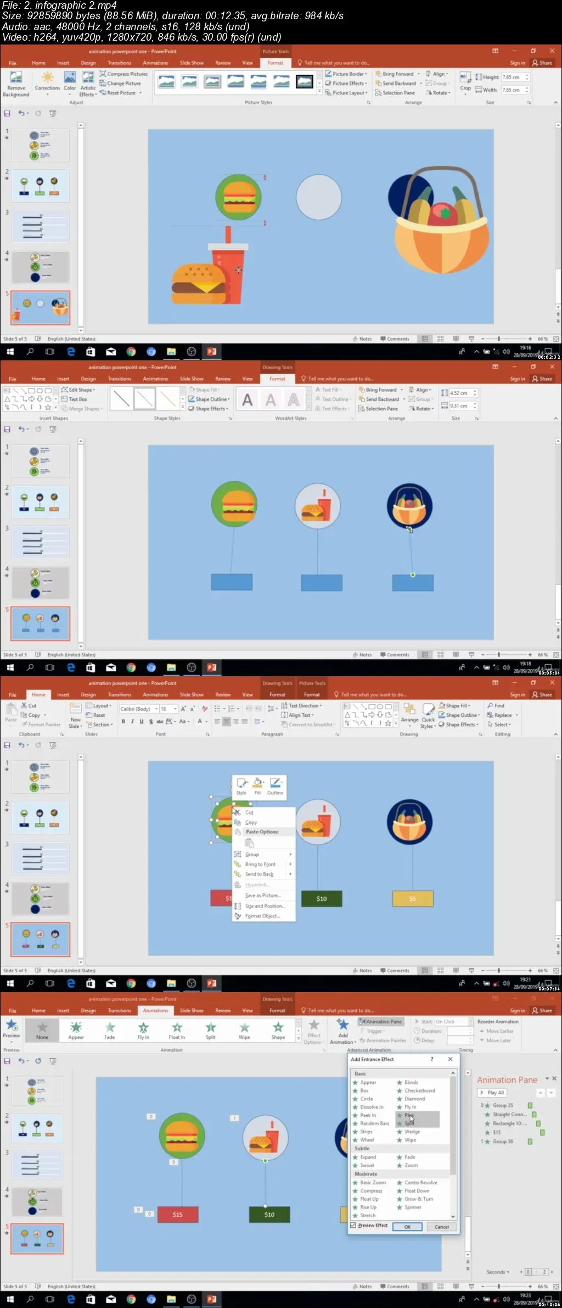Viewport: 562px width, 1308px height.
Task: Click the Remove Background tool
Action: (x=16, y=84)
